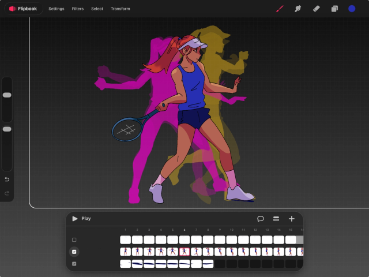Click the Select button
369x277 pixels.
tap(97, 9)
